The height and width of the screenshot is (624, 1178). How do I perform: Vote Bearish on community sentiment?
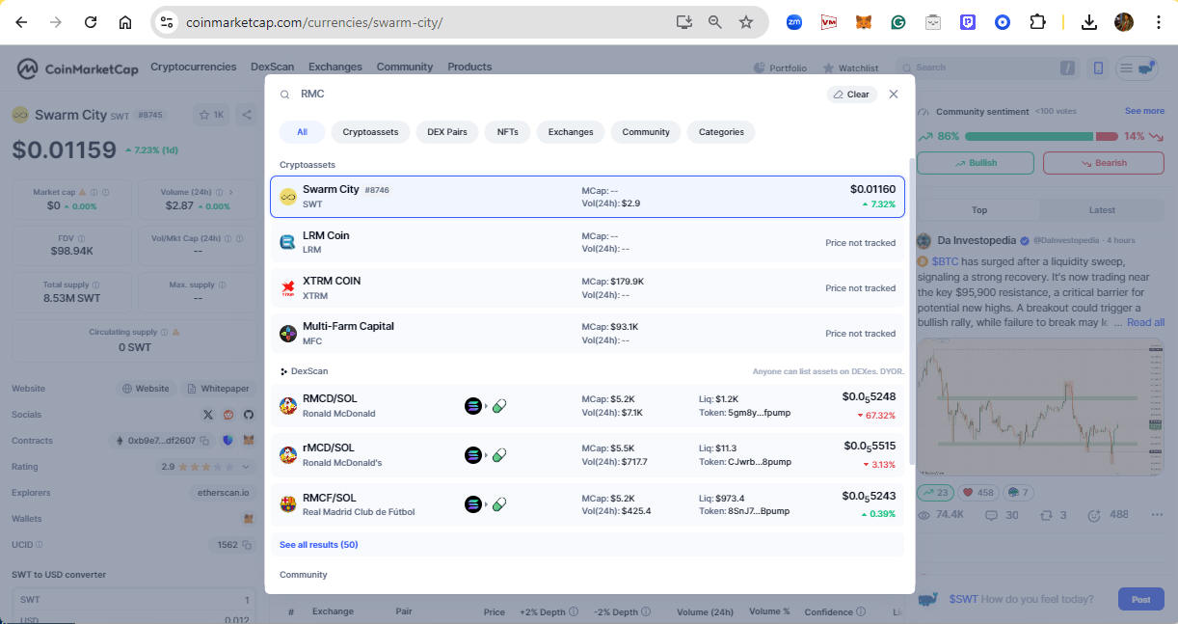click(x=1103, y=163)
